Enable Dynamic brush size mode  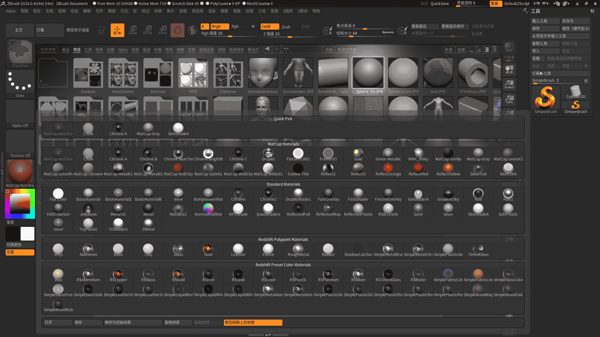pos(387,32)
